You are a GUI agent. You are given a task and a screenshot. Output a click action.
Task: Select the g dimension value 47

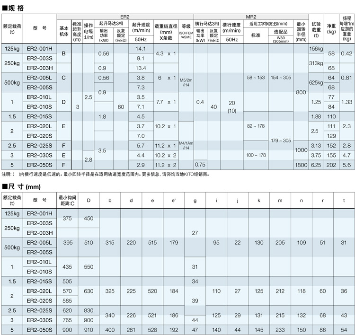pyautogui.click(x=195, y=330)
